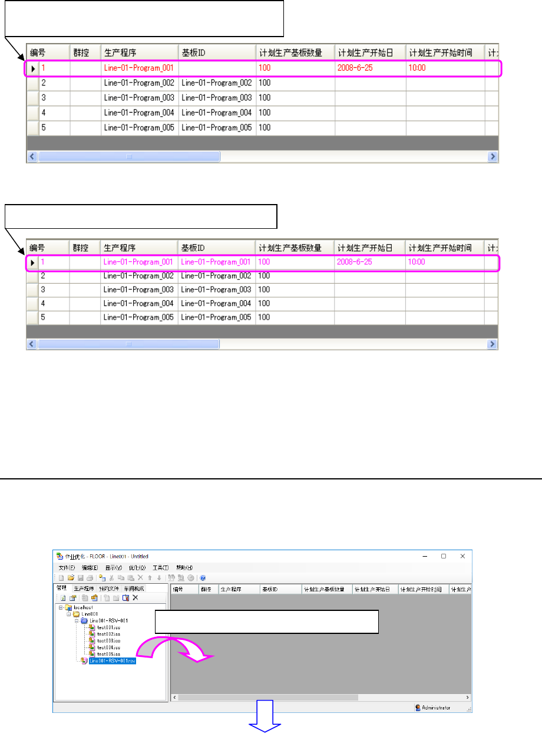Switch to the 预约文件 tab
This screenshot has width=542, height=733.
point(109,589)
